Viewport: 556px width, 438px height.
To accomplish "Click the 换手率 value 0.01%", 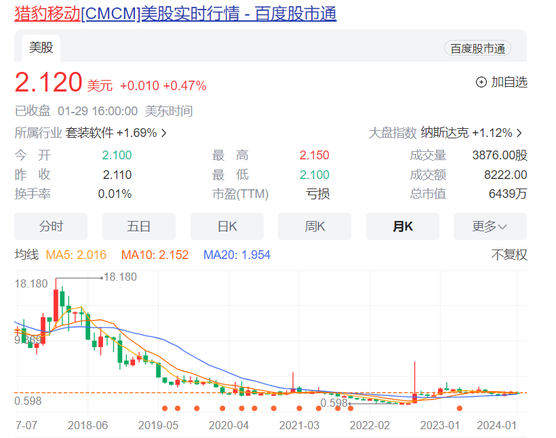I will click(115, 194).
